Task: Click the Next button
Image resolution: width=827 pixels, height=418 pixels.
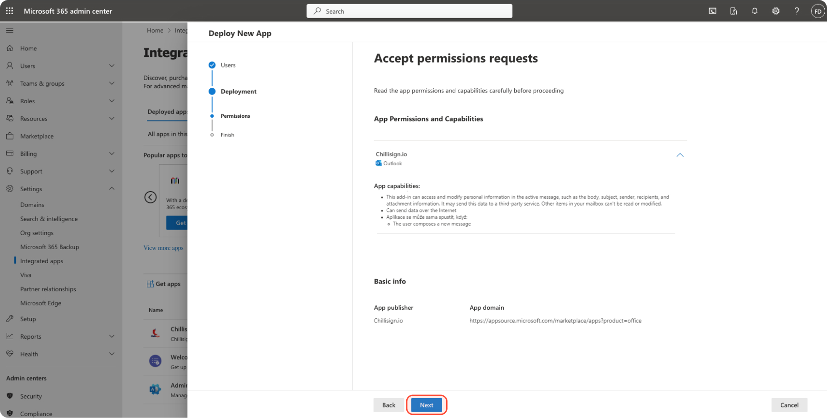Action: pyautogui.click(x=427, y=405)
